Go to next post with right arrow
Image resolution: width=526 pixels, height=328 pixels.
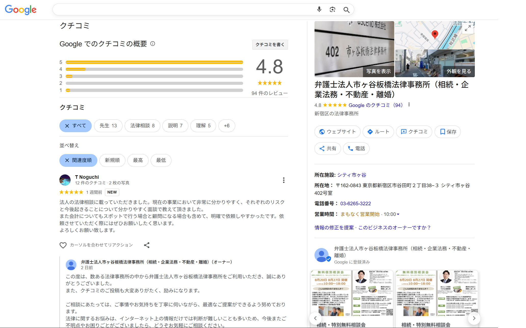coord(474,318)
